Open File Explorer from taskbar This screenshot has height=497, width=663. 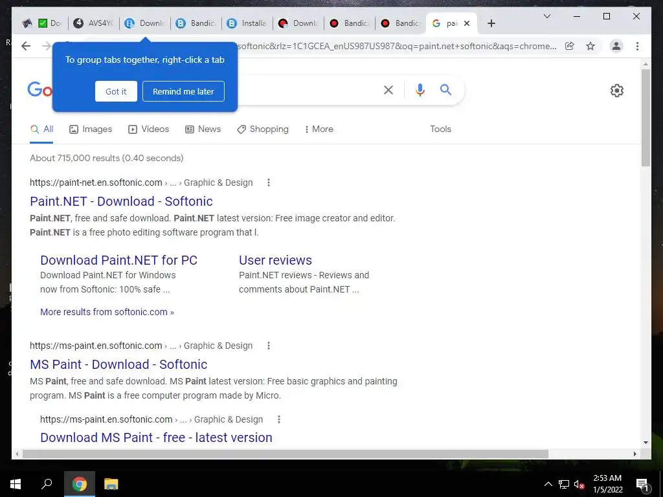(111, 484)
